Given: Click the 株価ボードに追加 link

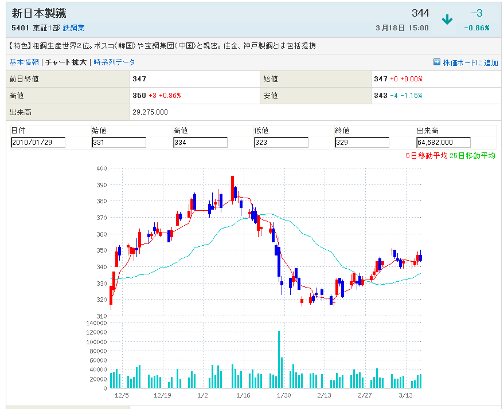Looking at the screenshot, I should point(470,62).
